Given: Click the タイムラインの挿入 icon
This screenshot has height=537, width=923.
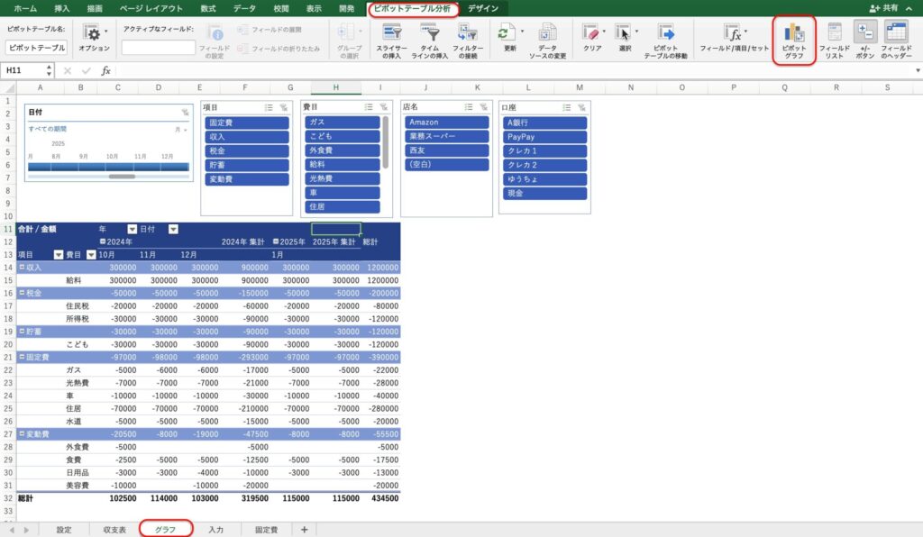Looking at the screenshot, I should [429, 40].
